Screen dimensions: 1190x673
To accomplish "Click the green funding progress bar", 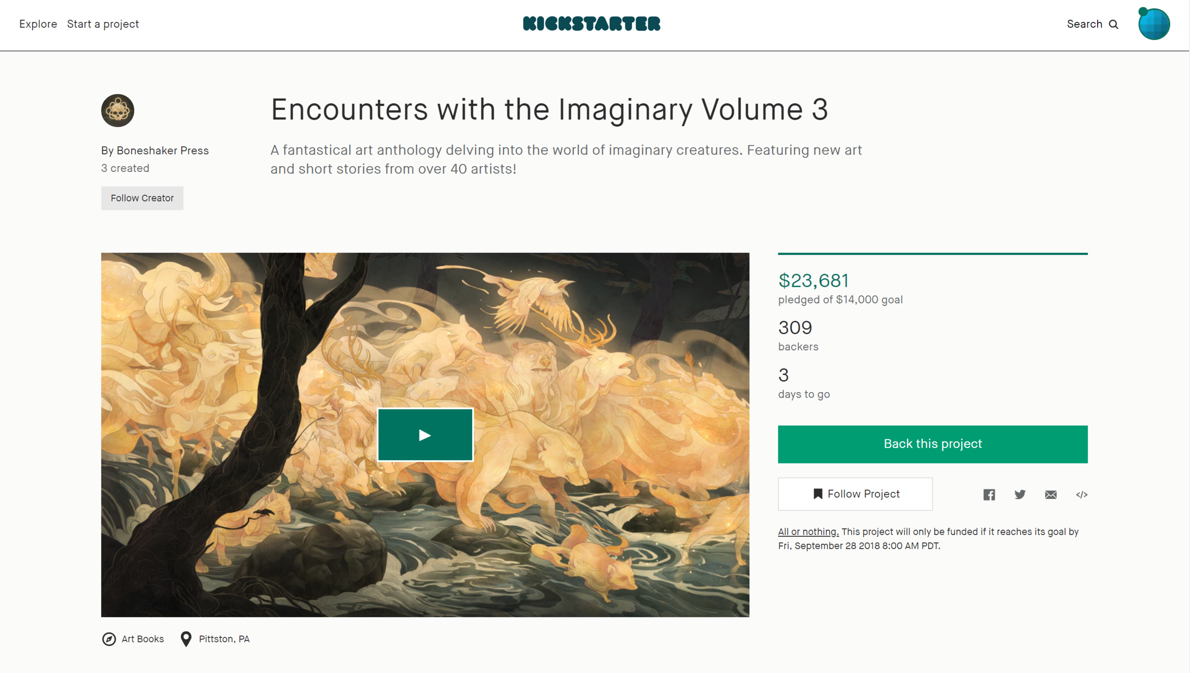I will click(932, 254).
